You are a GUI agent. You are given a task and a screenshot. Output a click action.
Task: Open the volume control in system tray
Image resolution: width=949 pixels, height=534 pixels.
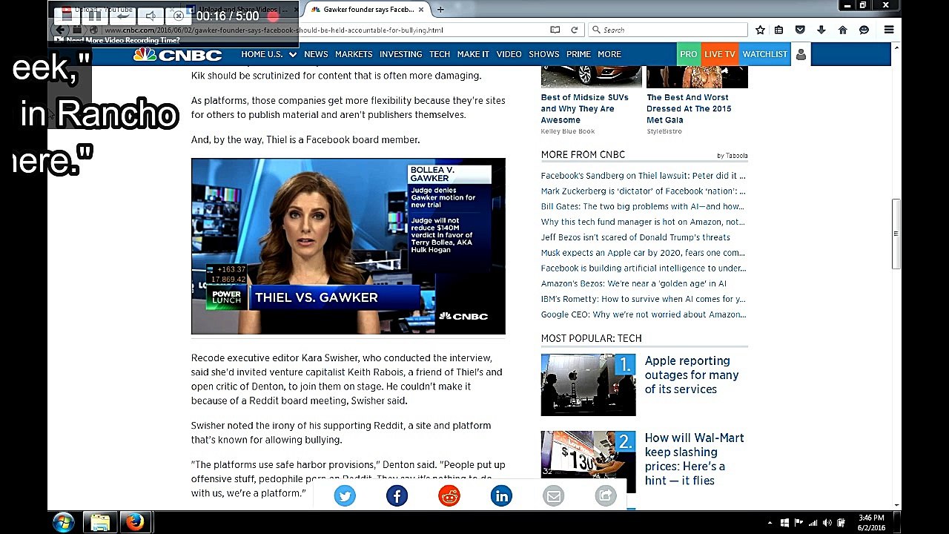point(827,523)
